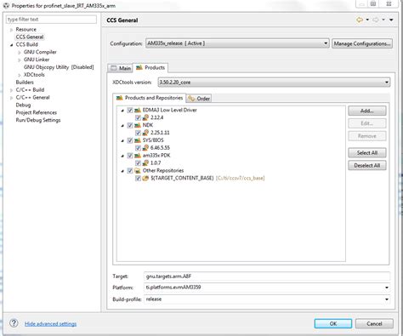The width and height of the screenshot is (403, 336).
Task: Expand the GNU Compiler node
Action: tap(20, 52)
